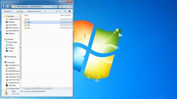Open products network drive
This screenshot has width=177, height=99.
(14, 74)
